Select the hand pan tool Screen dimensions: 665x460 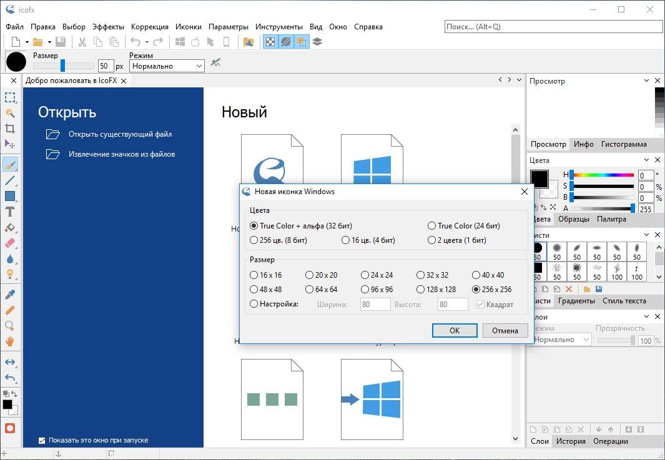point(10,341)
